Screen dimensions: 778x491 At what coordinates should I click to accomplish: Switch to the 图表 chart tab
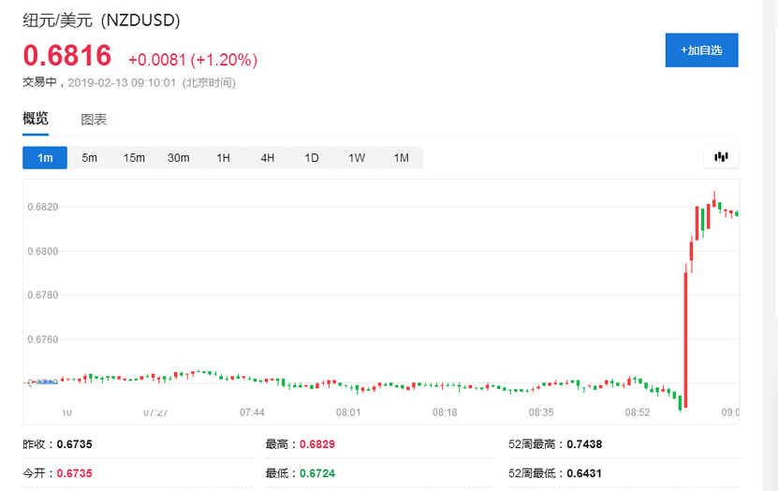pos(94,120)
